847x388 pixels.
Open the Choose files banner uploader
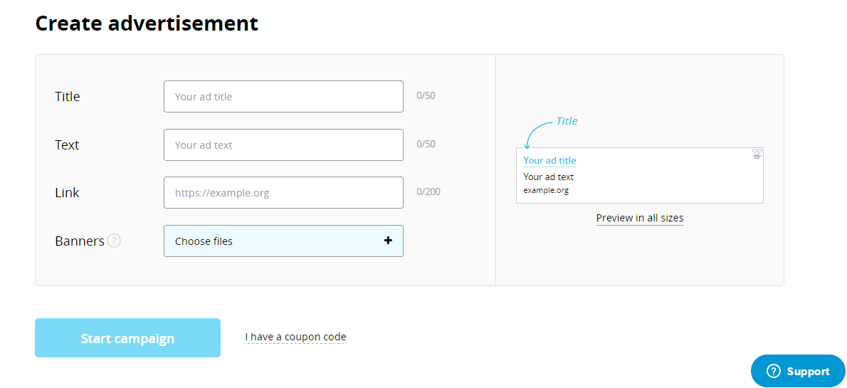point(283,241)
